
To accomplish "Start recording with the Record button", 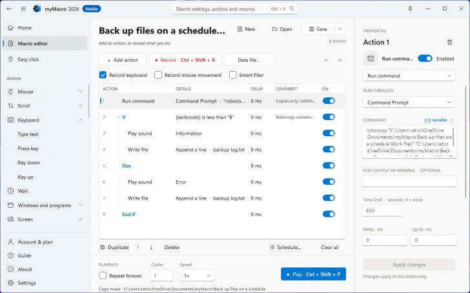I will [x=185, y=60].
